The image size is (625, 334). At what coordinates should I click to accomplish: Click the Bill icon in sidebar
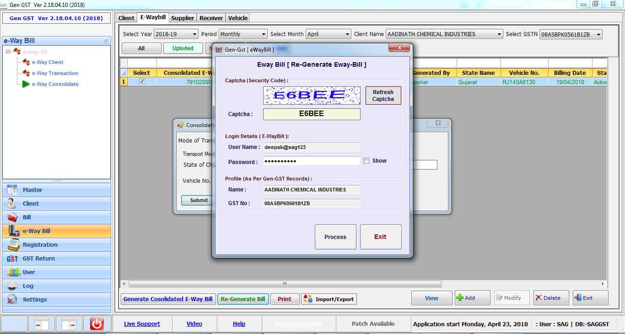click(x=12, y=217)
